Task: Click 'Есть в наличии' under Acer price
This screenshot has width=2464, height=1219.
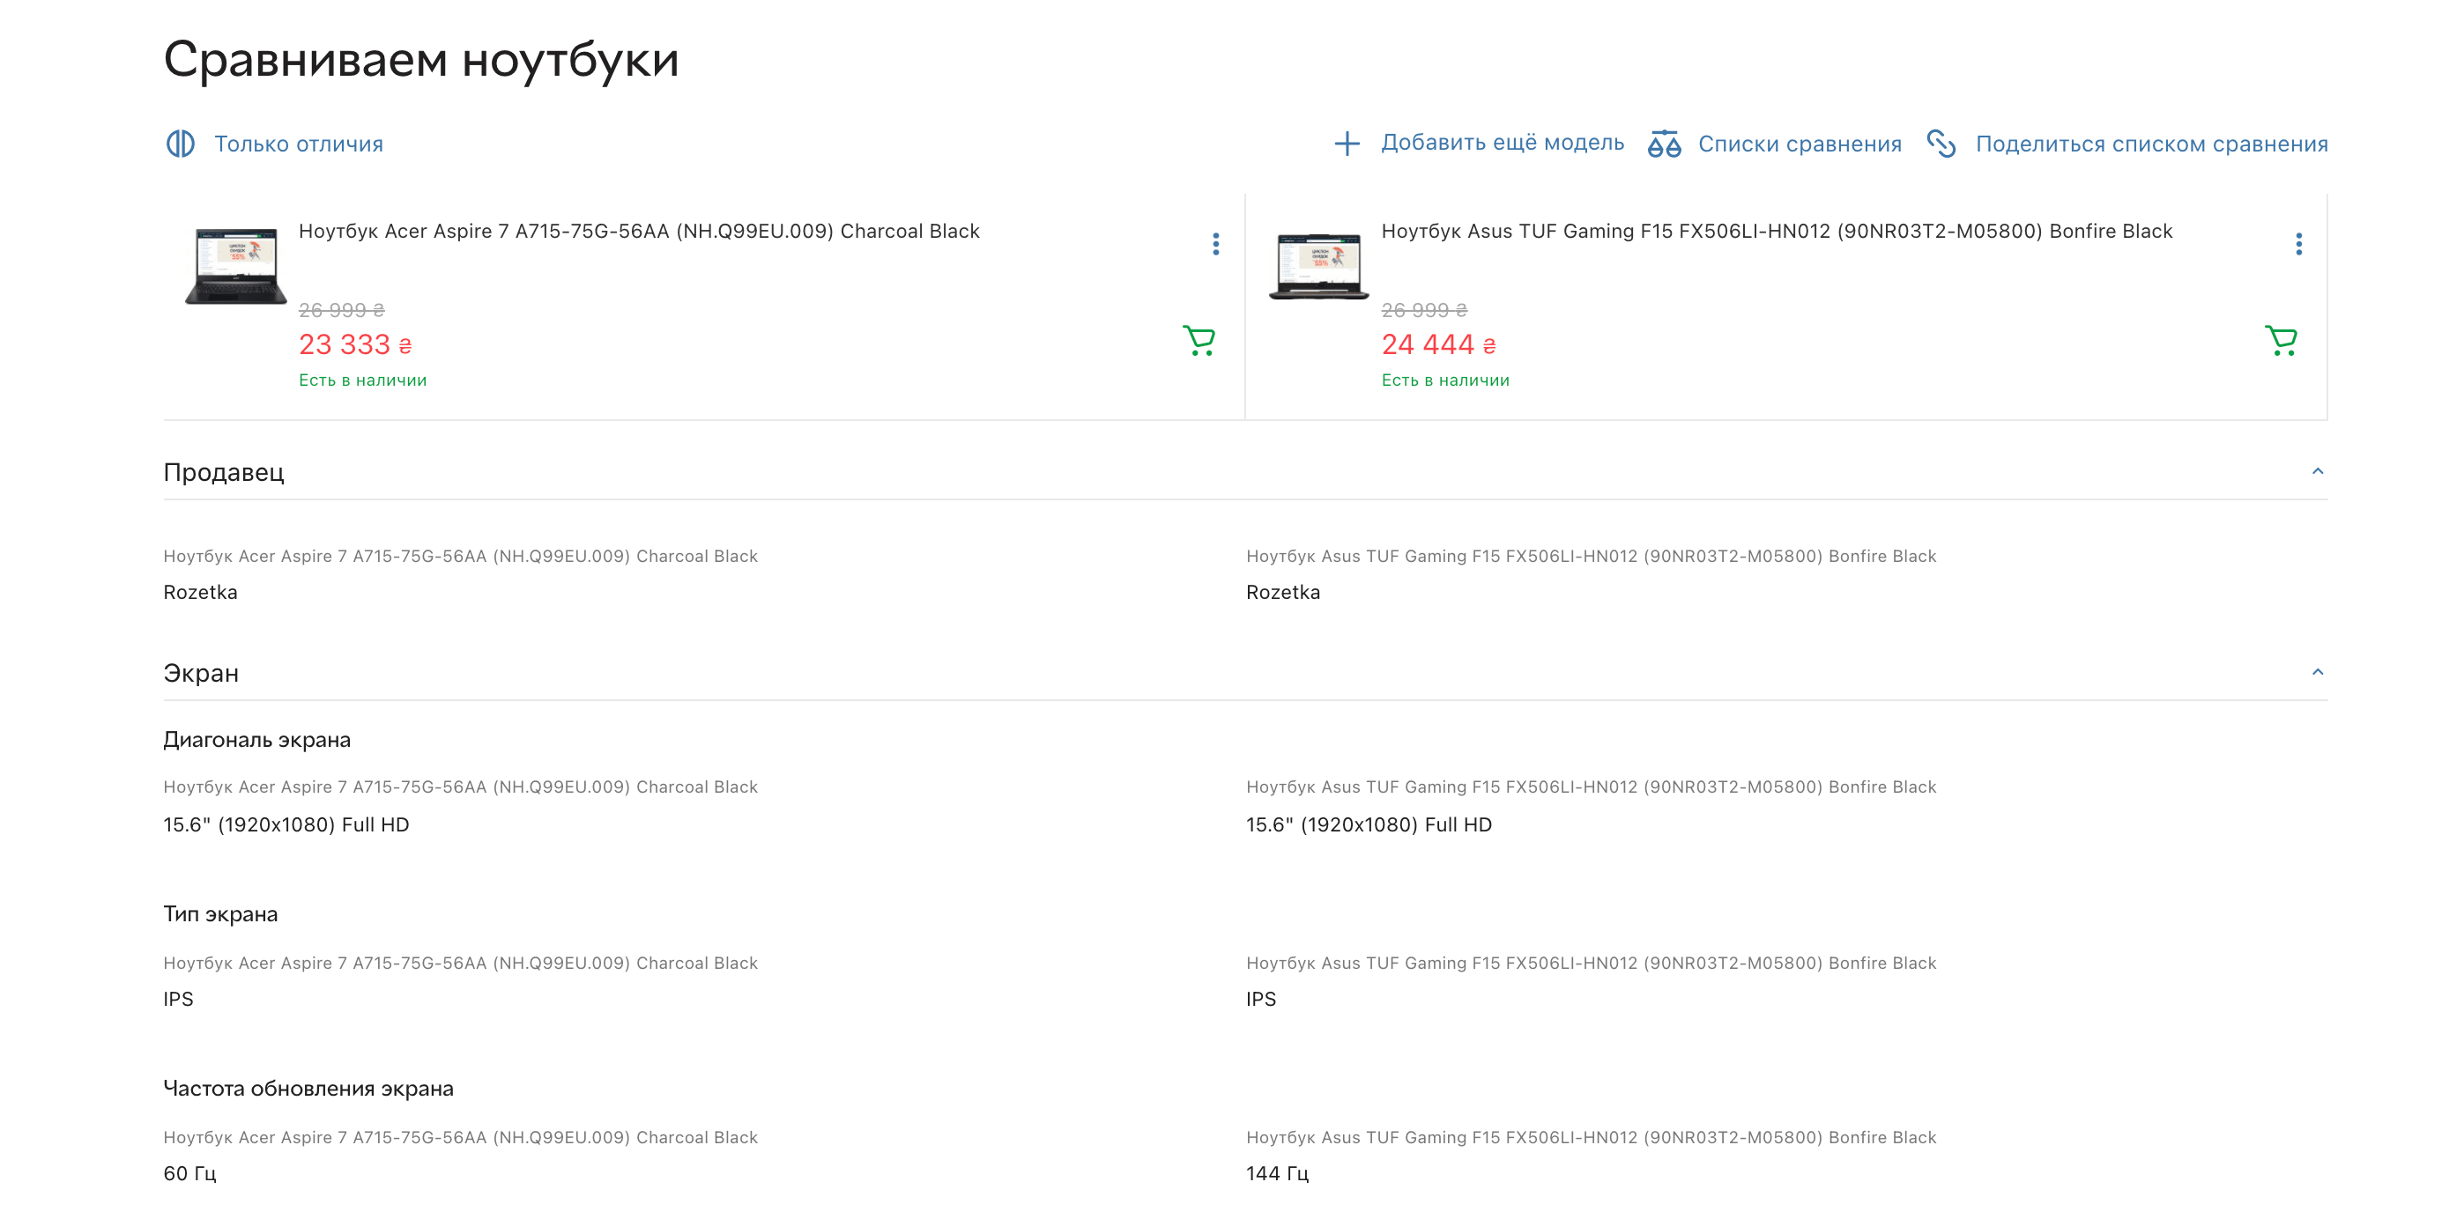Action: [362, 380]
